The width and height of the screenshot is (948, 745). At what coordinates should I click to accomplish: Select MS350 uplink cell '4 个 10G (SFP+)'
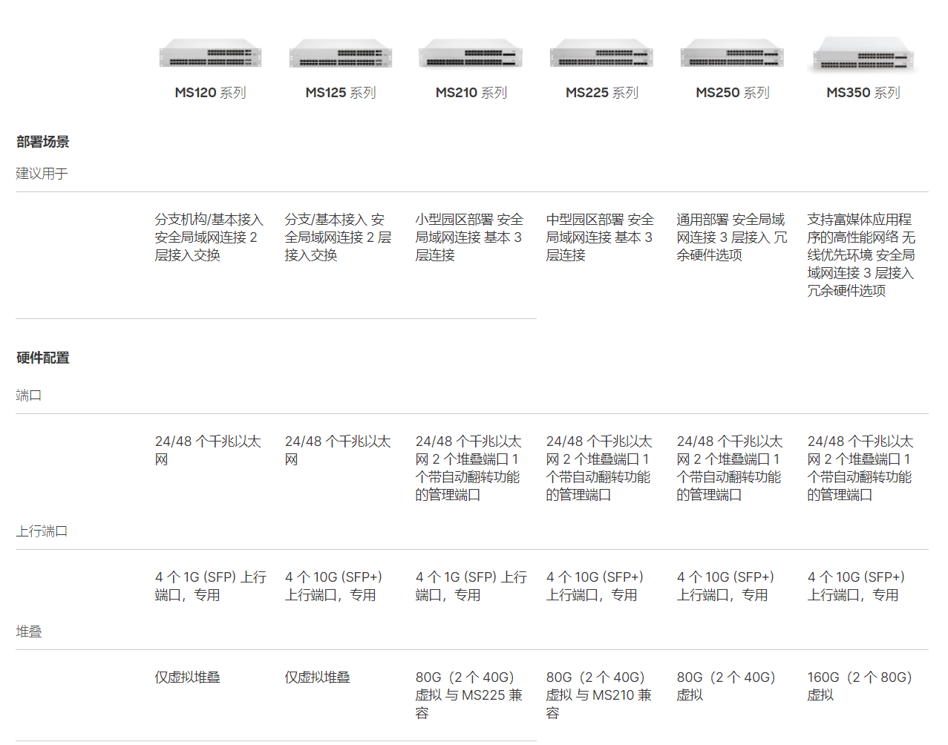coord(857,586)
